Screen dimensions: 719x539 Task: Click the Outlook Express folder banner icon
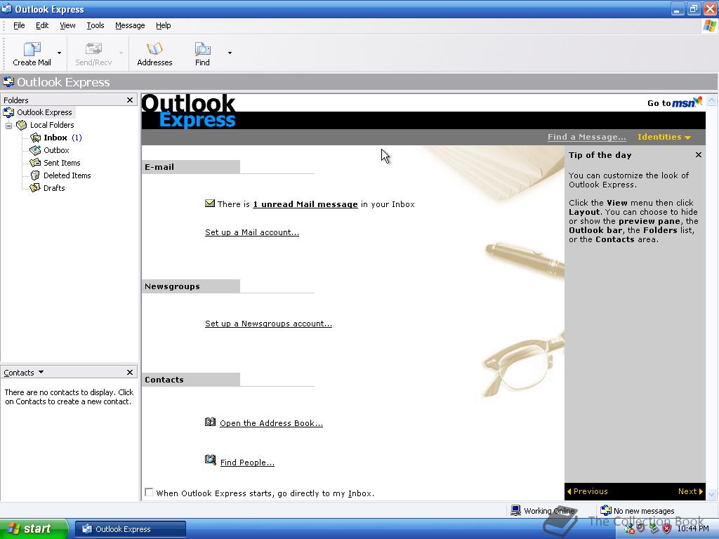coord(8,82)
